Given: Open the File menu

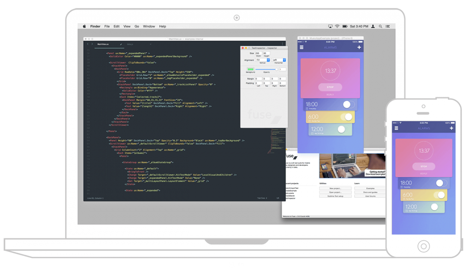Looking at the screenshot, I should tap(107, 26).
